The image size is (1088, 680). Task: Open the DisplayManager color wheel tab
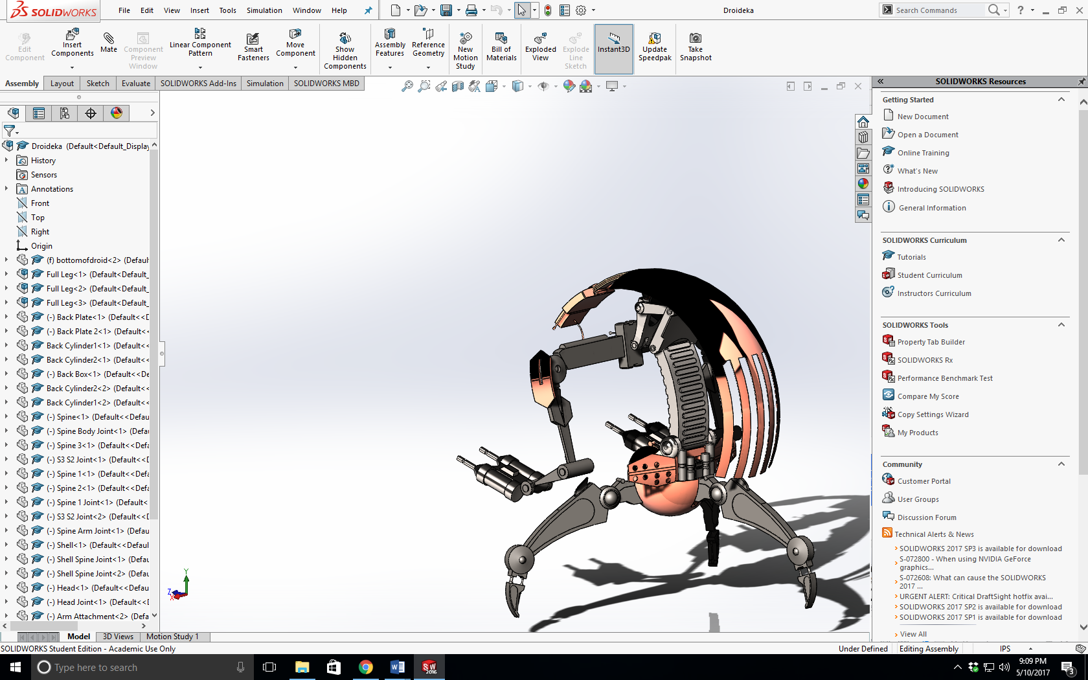(x=117, y=113)
